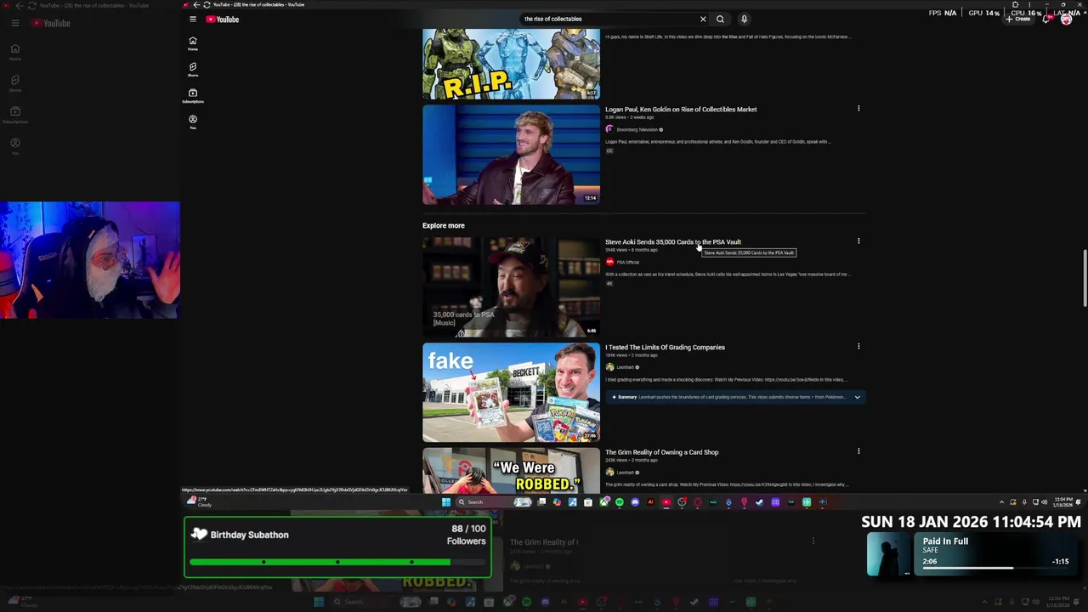Open 'I Tested The Limits Of Grading Companies'

click(x=665, y=347)
